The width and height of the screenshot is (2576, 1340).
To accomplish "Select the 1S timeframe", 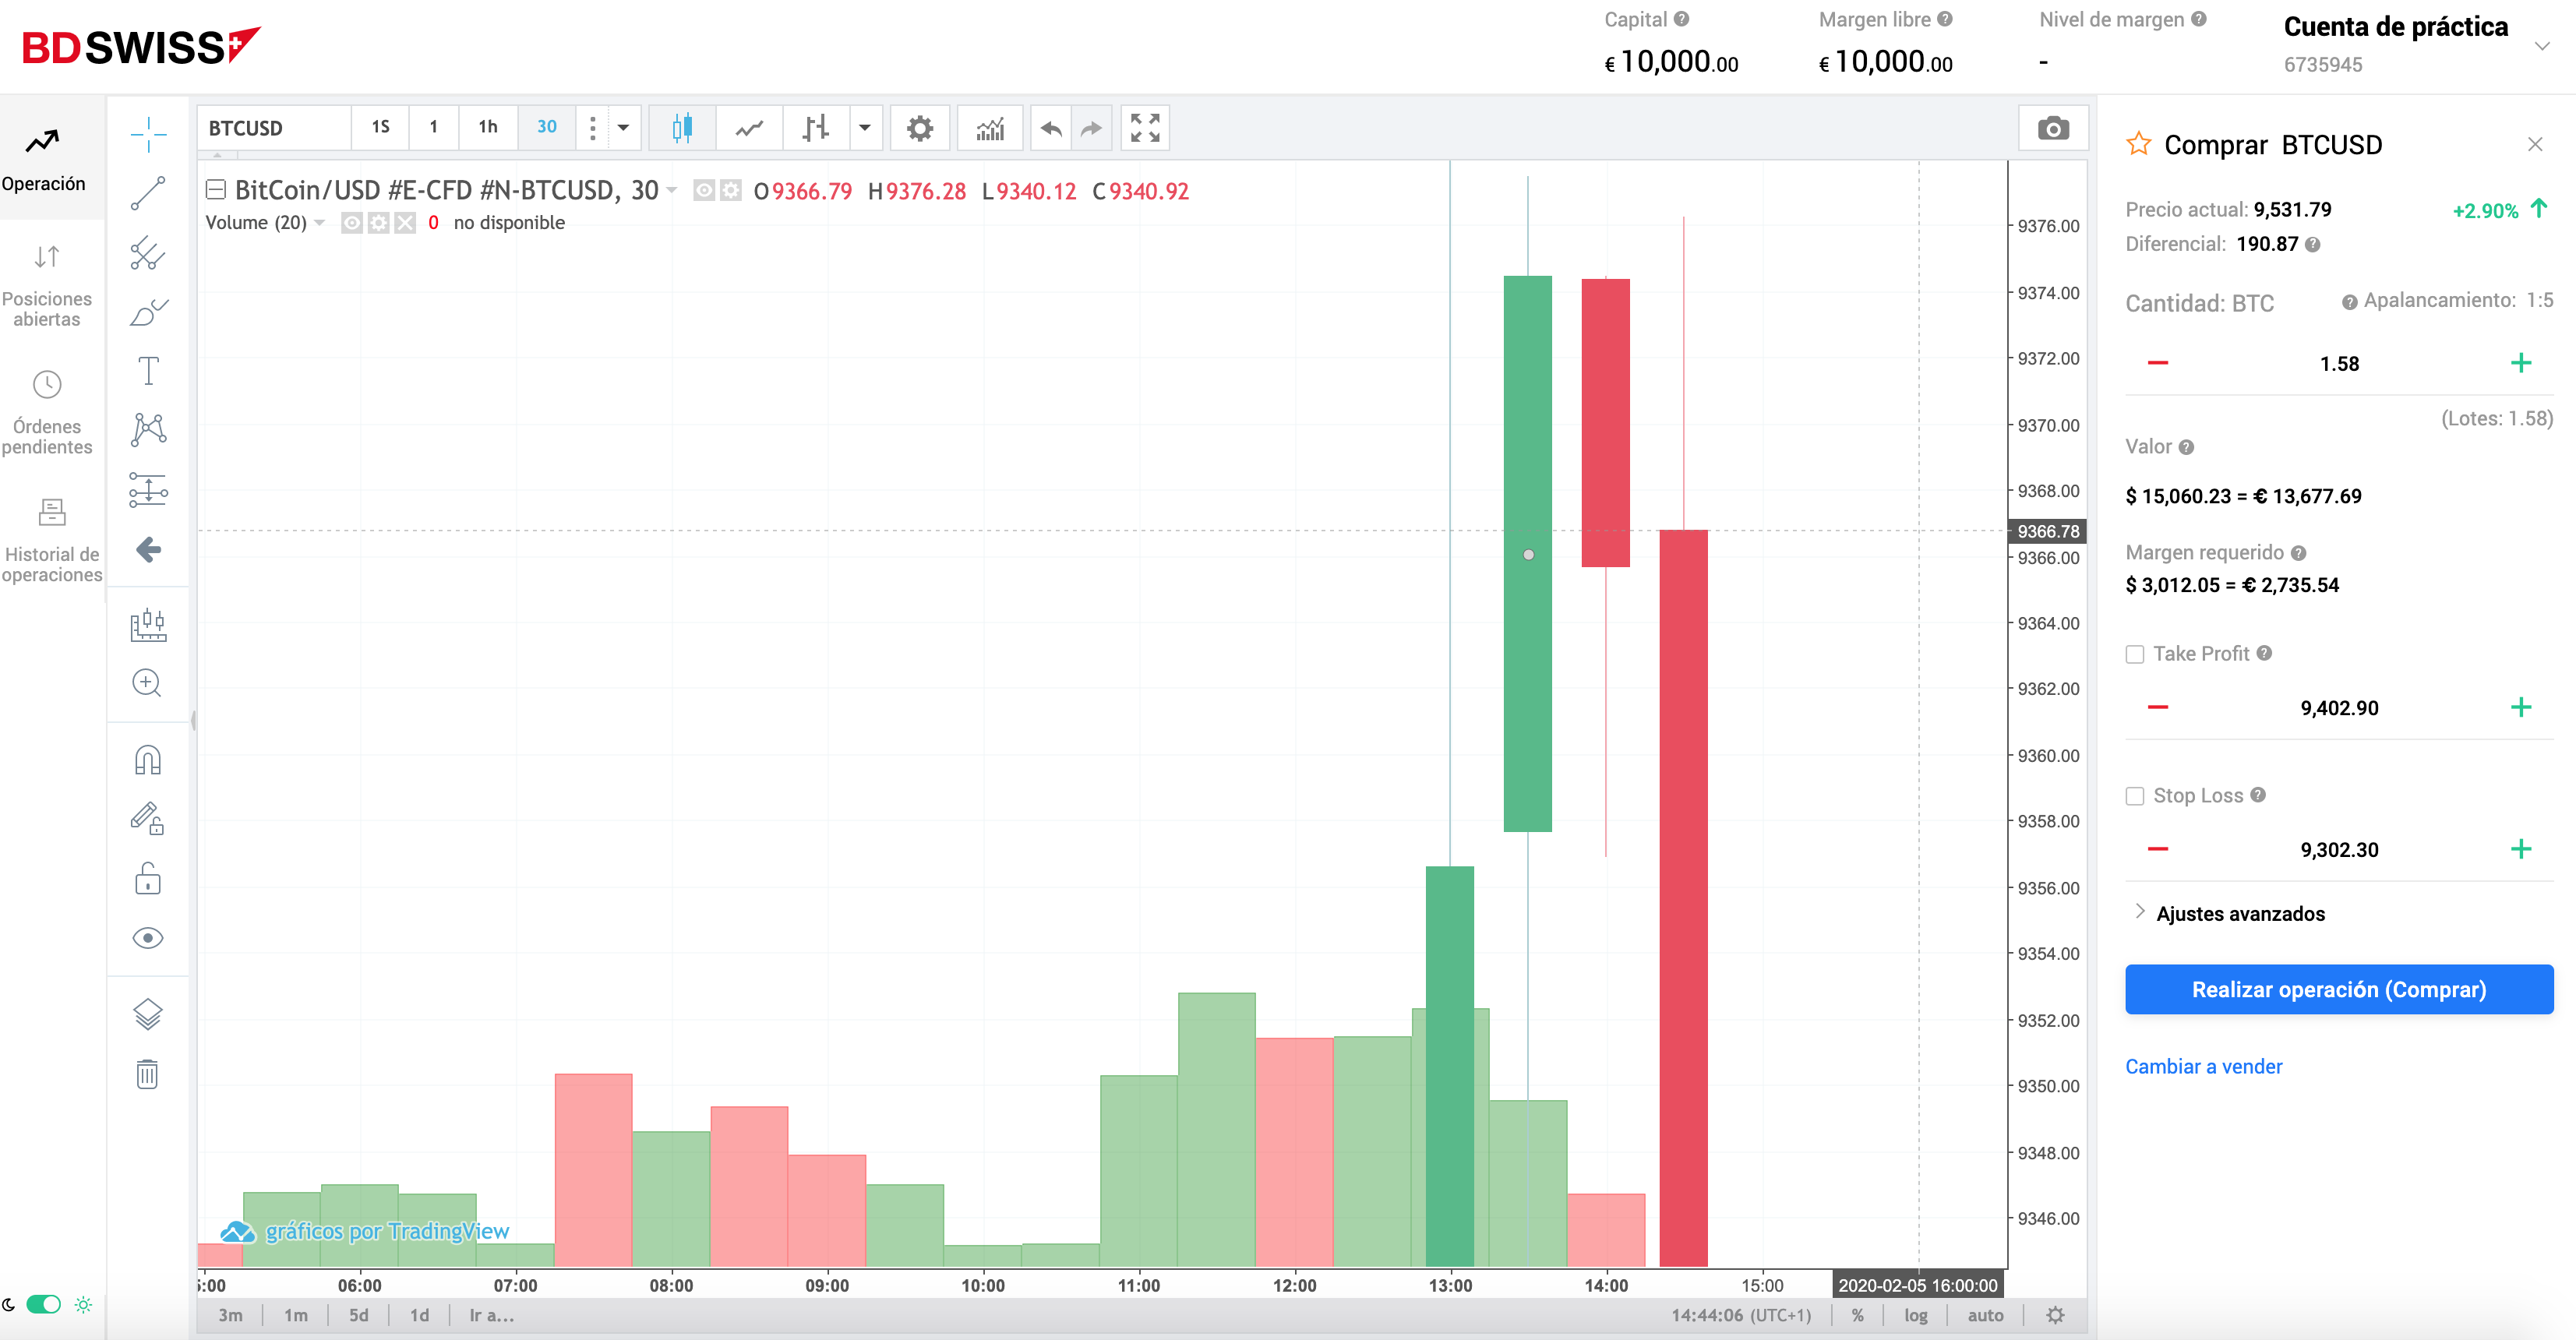I will (381, 127).
